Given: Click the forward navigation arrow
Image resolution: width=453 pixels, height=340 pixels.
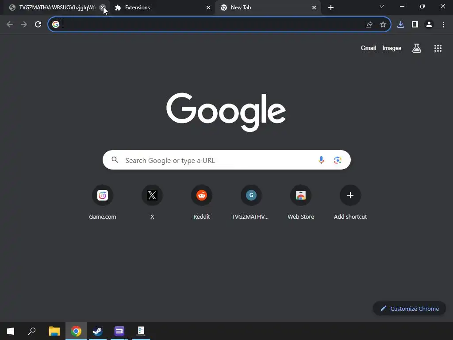Looking at the screenshot, I should click(x=24, y=25).
